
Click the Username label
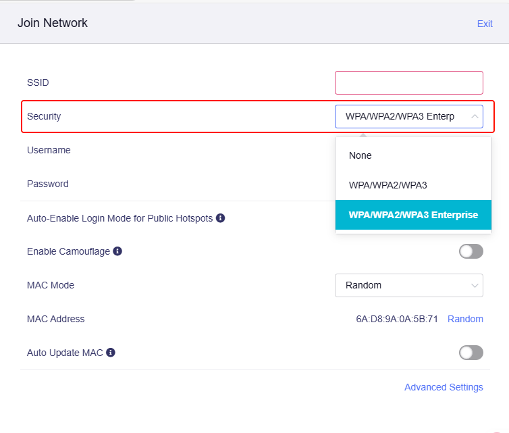click(x=49, y=150)
